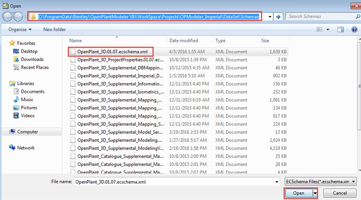
Task: Click the Computer icon in sidebar
Action: 12,132
